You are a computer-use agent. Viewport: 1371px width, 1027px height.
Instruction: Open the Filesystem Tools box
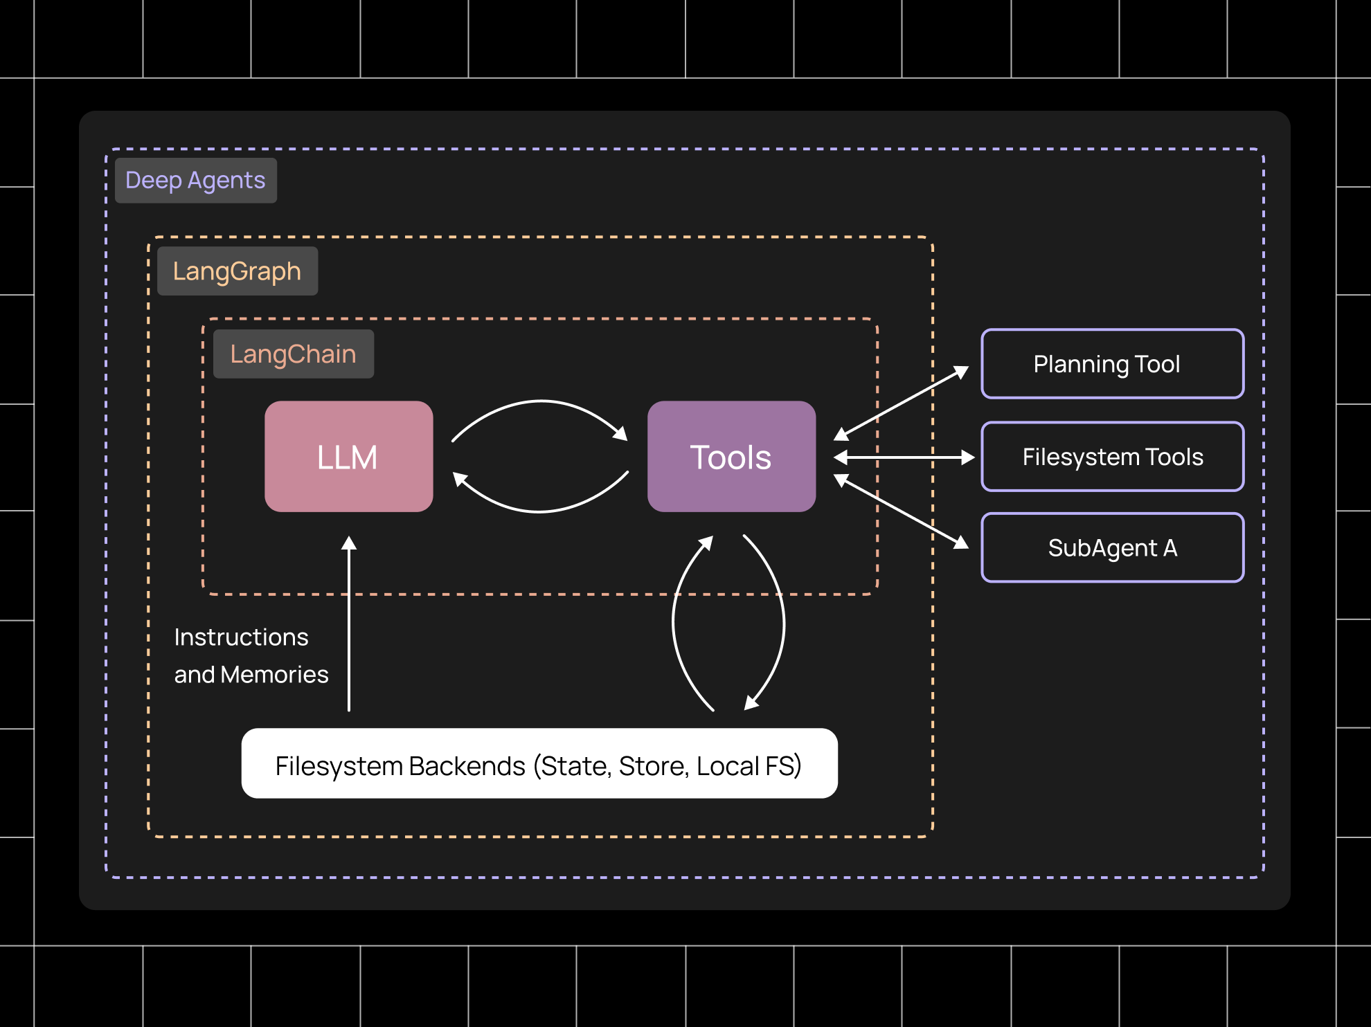pos(1112,457)
